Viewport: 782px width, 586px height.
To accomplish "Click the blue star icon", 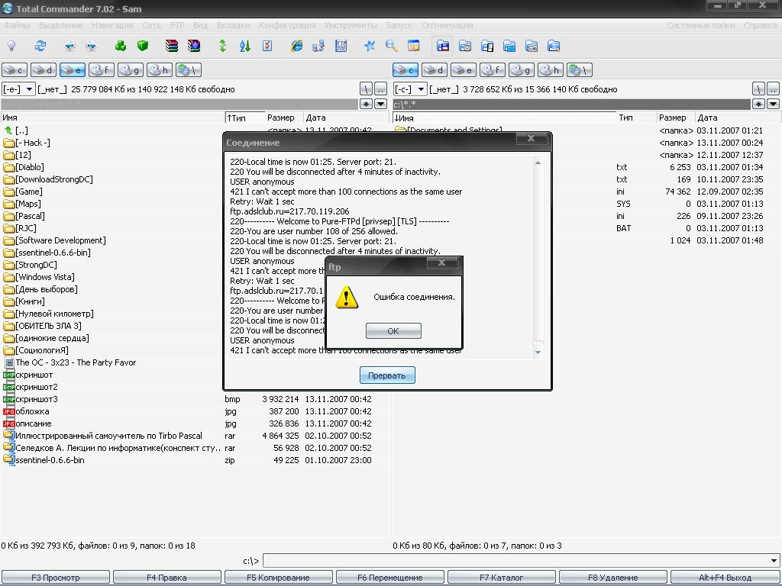I will click(370, 47).
